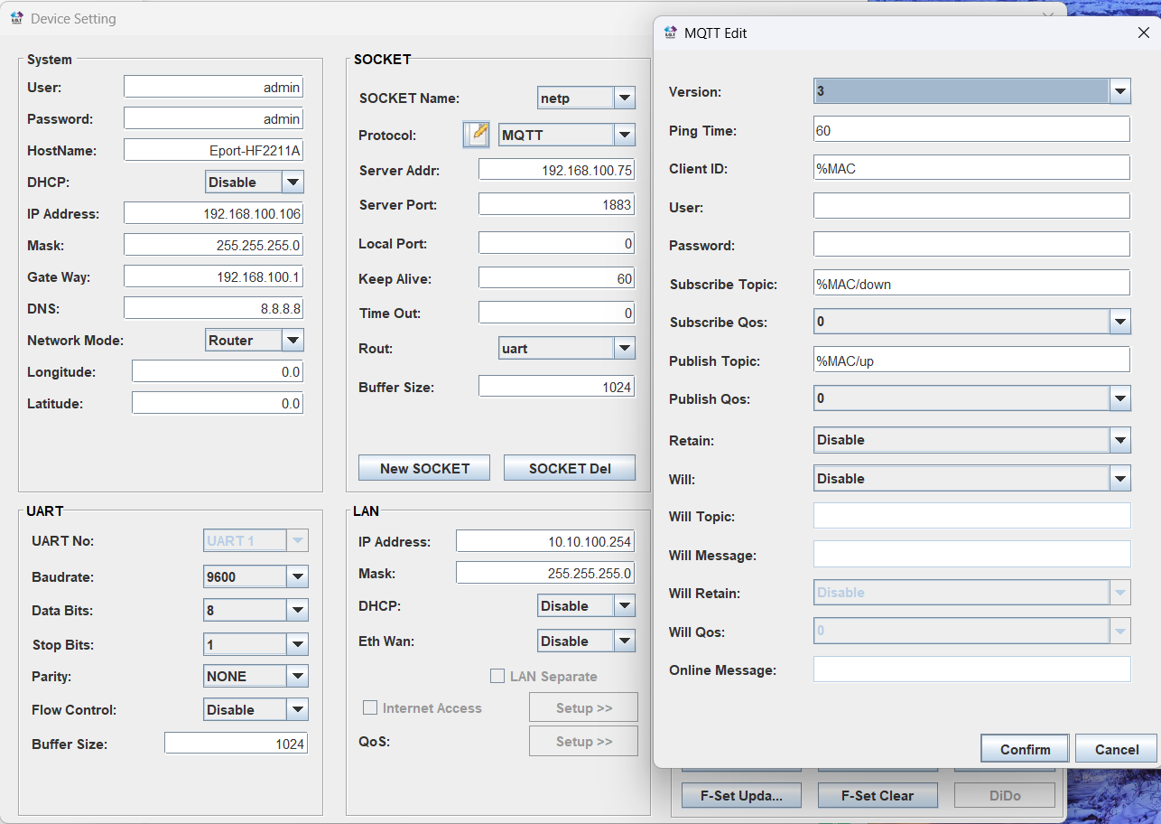This screenshot has width=1161, height=824.
Task: Expand the Protocol MQTT combo box
Action: (624, 136)
